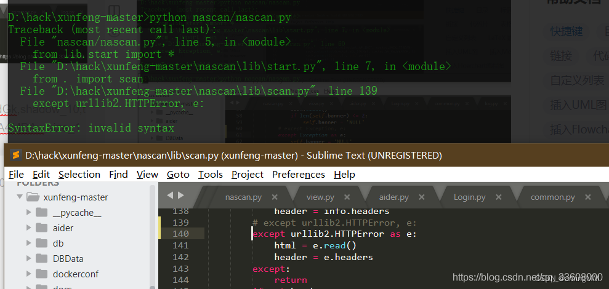
Task: Click the '链接' tag in help panel
Action: [x=561, y=56]
